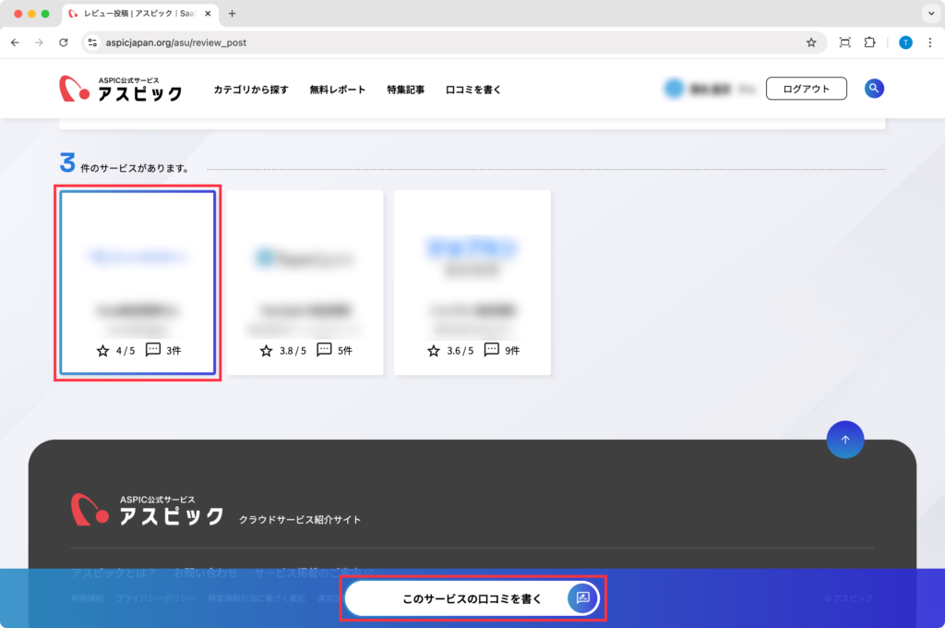Click the pencil icon on review button
This screenshot has height=628, width=945.
[583, 598]
